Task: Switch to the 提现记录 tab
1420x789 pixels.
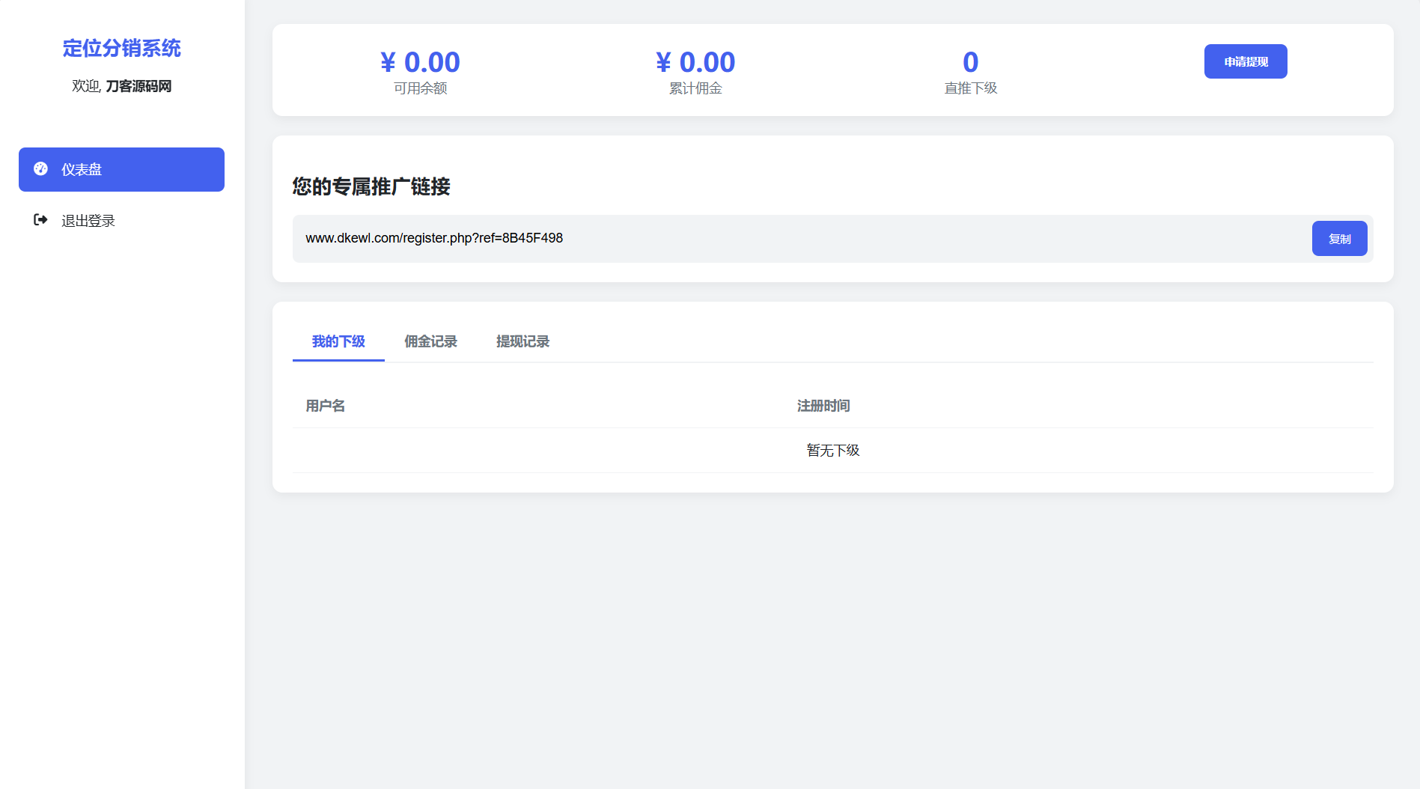Action: click(522, 341)
